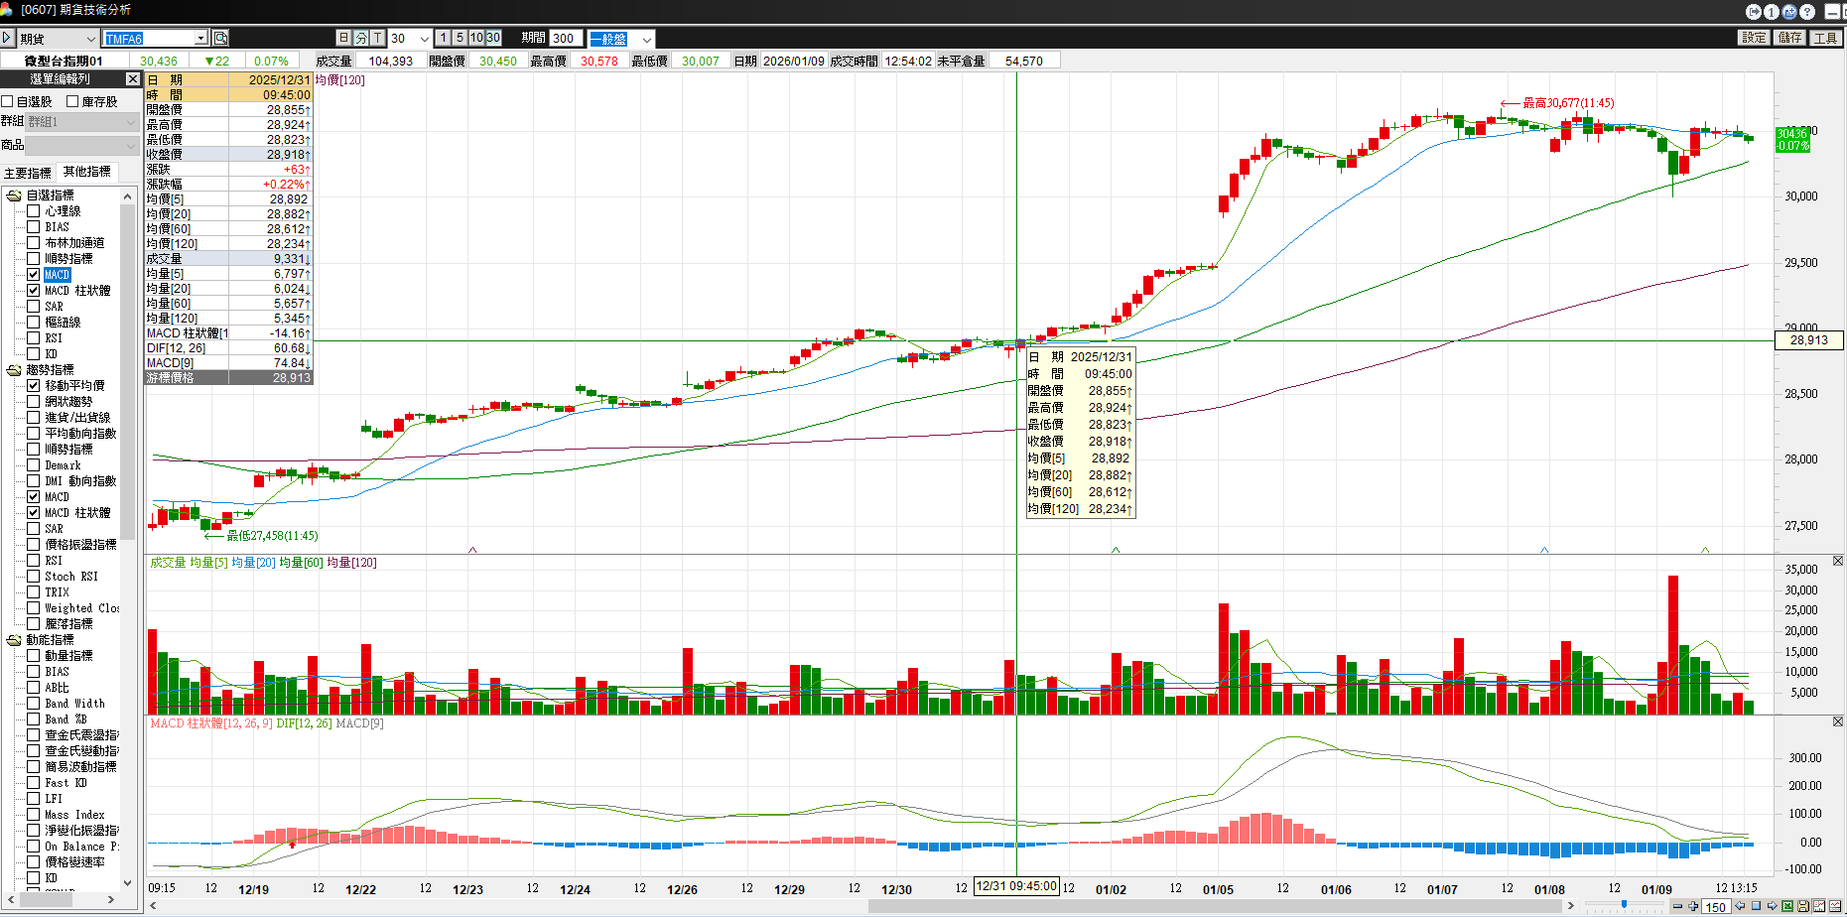Uncheck the 移動平均價 indicator
The image size is (1847, 917).
click(x=34, y=385)
